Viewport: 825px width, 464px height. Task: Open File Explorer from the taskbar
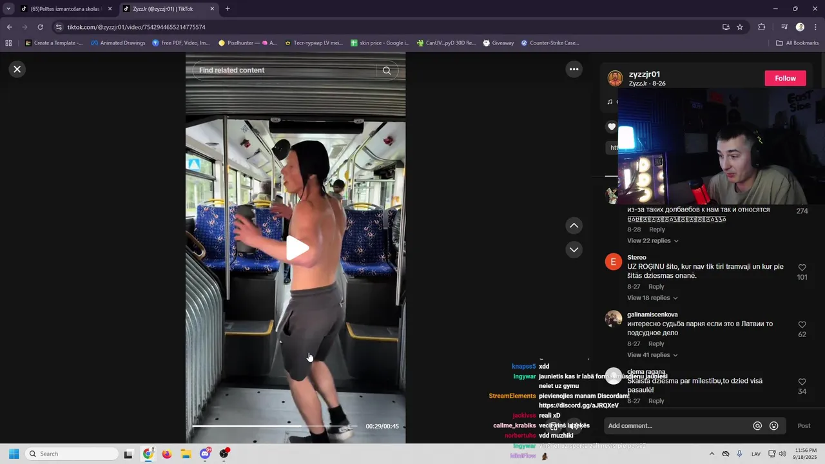186,454
